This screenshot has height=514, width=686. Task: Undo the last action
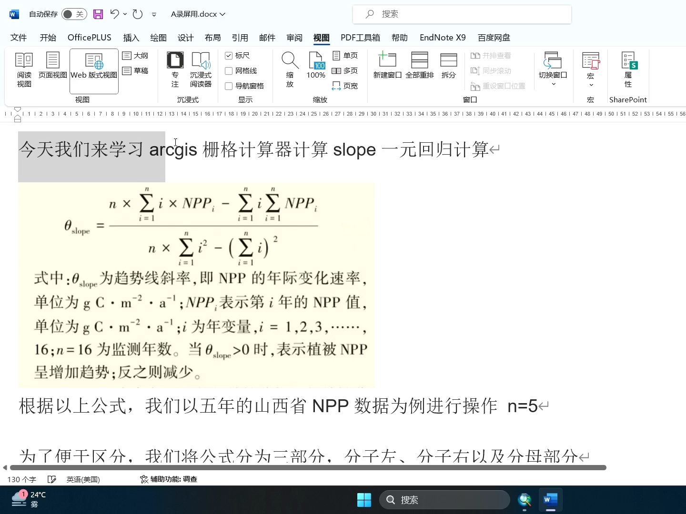coord(114,14)
